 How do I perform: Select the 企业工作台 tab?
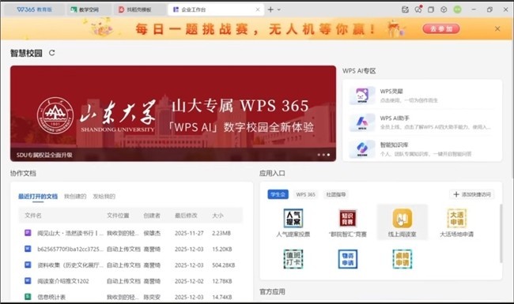point(217,9)
